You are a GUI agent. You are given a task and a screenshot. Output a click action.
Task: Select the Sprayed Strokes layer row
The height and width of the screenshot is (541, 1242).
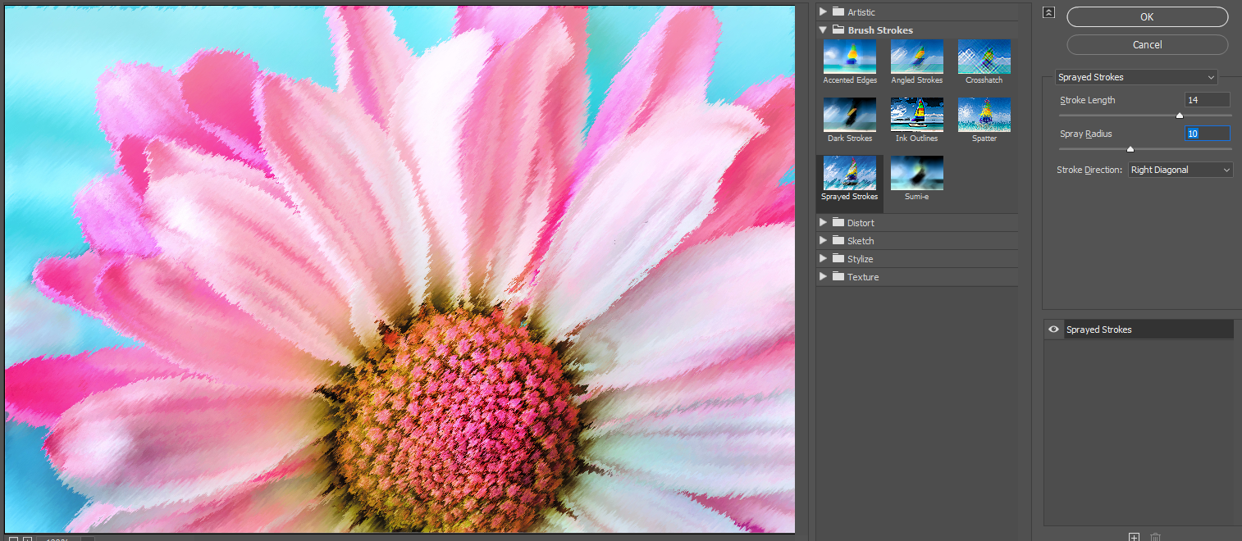click(1139, 330)
